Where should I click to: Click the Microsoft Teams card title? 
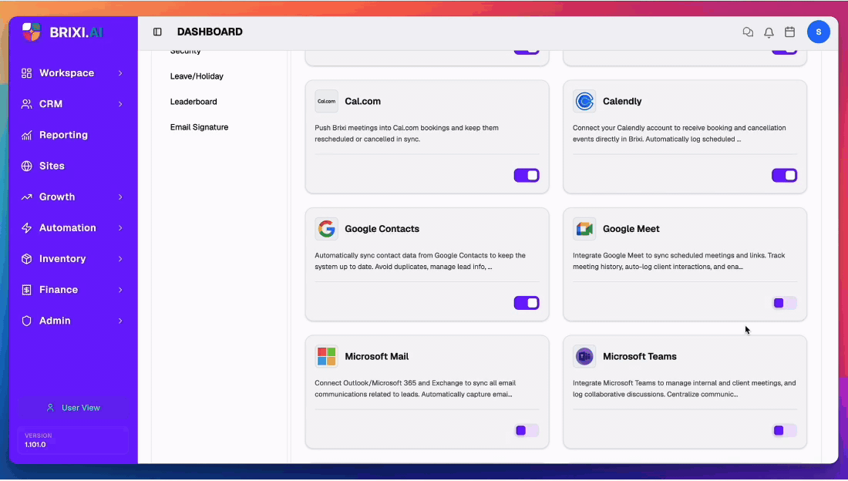coord(639,357)
